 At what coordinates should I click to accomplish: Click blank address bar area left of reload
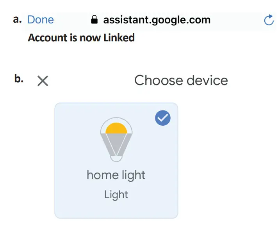pyautogui.click(x=238, y=20)
